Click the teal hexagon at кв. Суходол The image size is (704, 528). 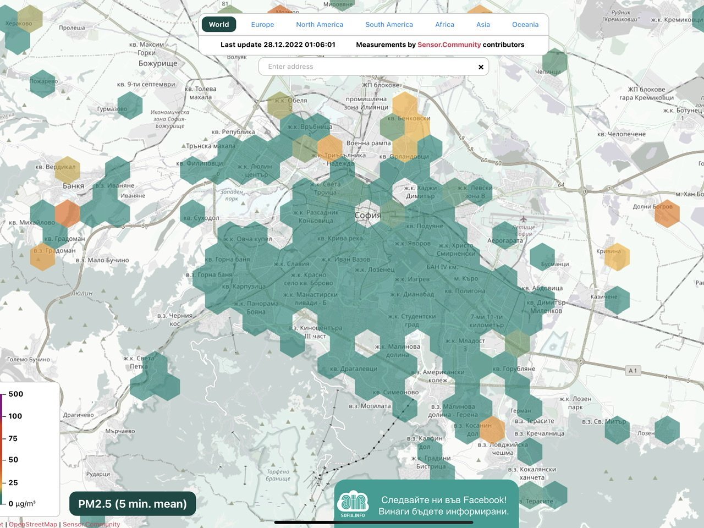point(193,213)
